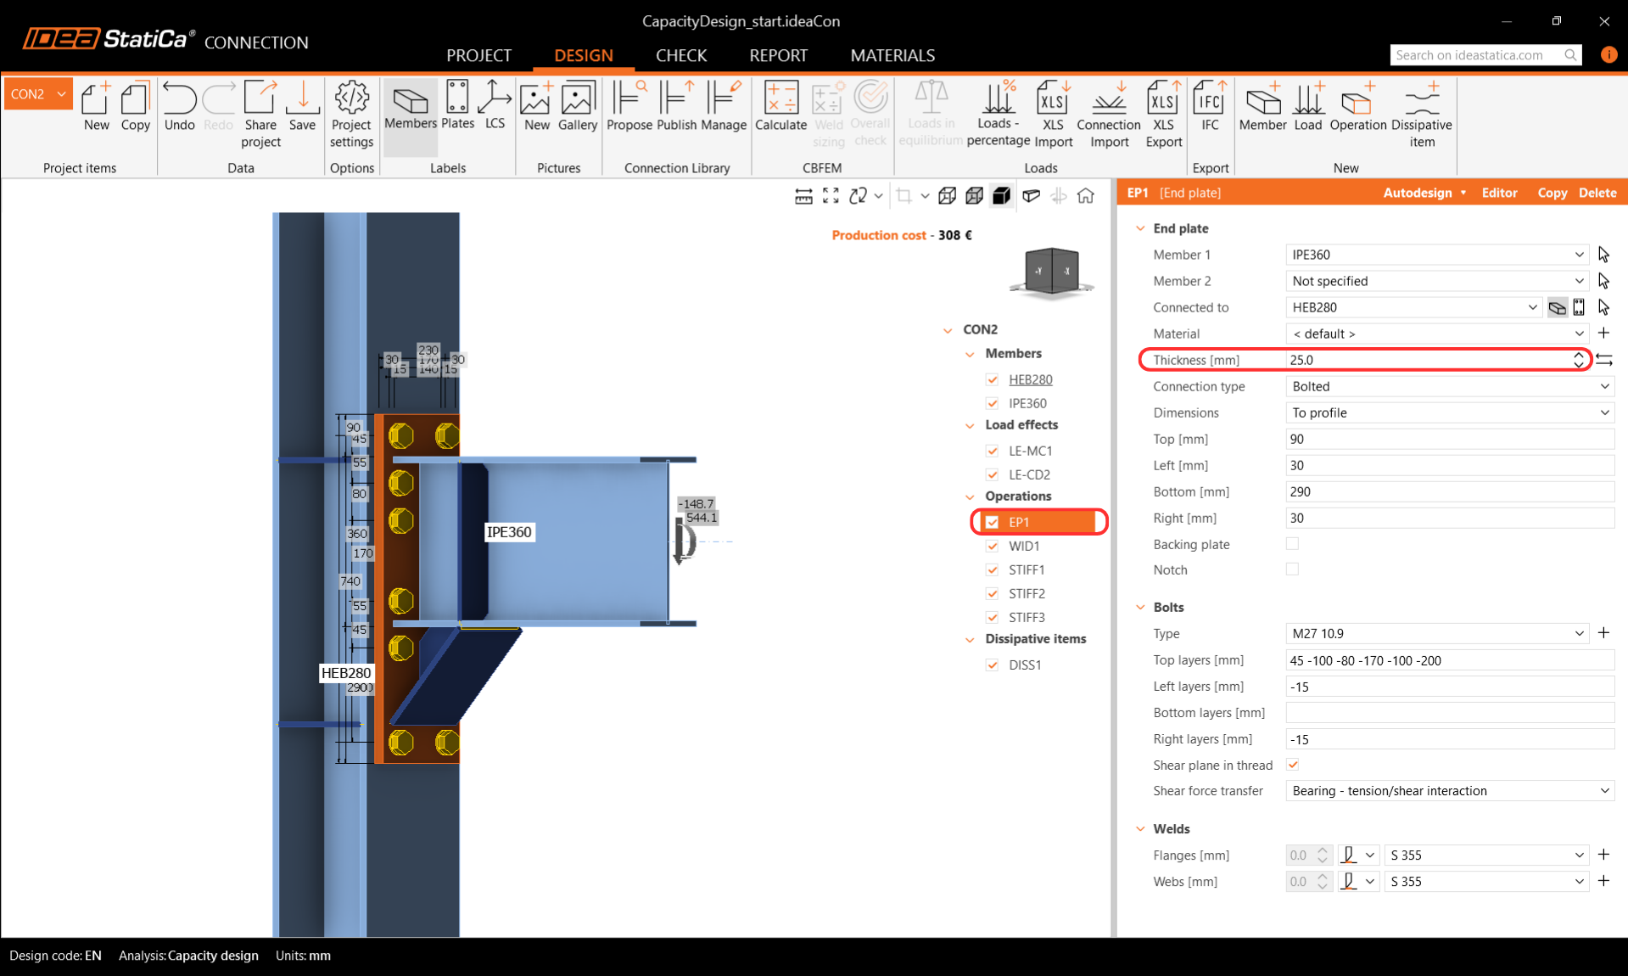Screen dimensions: 1628x976
Task: Open Manage in Connection Library
Action: (x=723, y=107)
